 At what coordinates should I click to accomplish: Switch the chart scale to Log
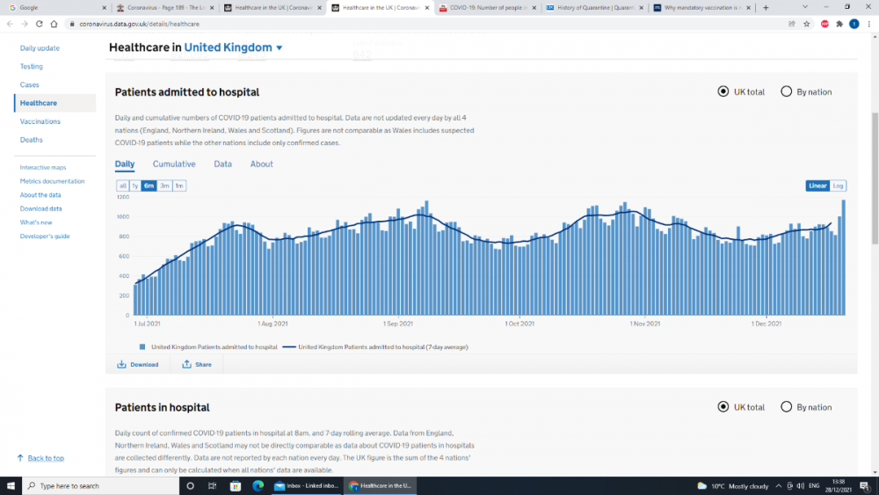click(x=839, y=186)
